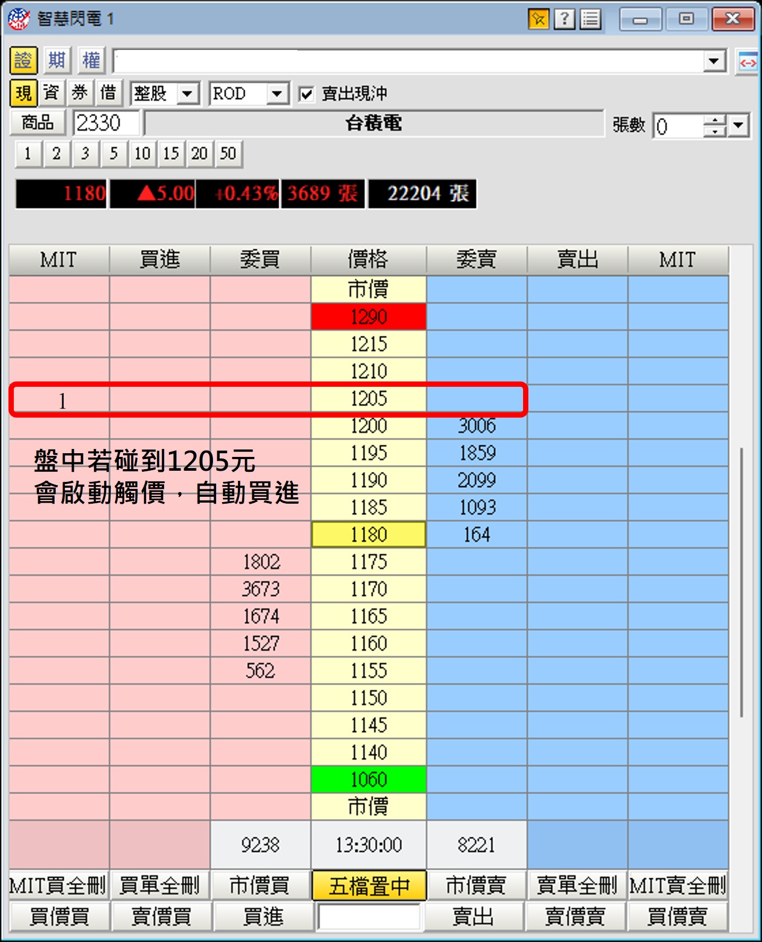Viewport: 762px width, 942px height.
Task: Click the red arrows swap icon
Action: coord(748,63)
